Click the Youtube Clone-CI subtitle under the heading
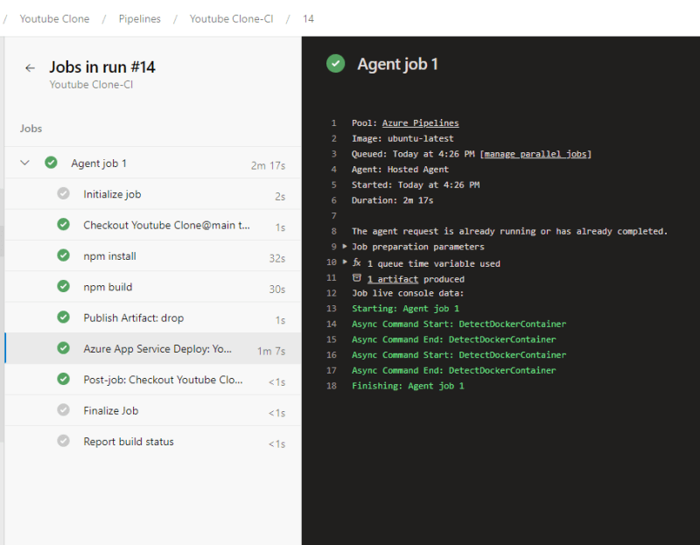The width and height of the screenshot is (700, 545). coord(91,85)
